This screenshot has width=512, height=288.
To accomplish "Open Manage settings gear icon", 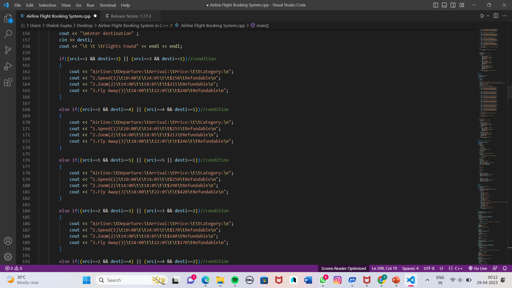I will 8,257.
